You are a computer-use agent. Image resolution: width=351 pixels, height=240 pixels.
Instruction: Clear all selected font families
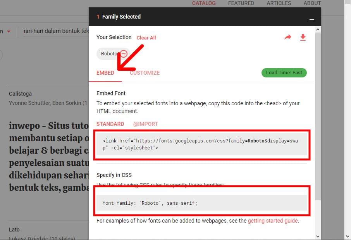coord(146,38)
